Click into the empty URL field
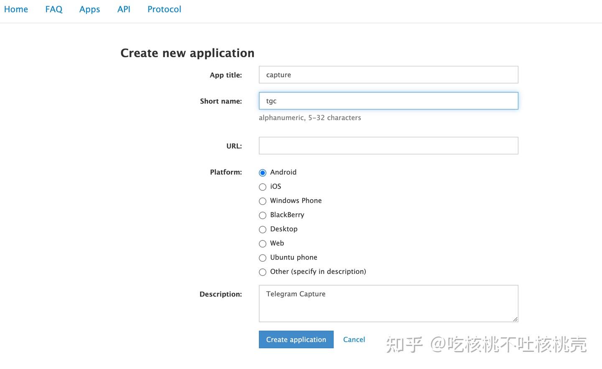 click(388, 146)
